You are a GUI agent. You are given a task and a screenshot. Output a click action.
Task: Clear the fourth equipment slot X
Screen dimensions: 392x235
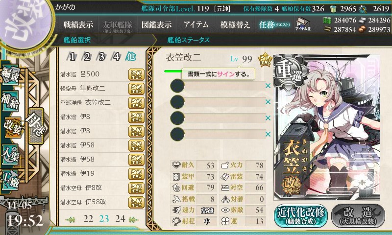pyautogui.click(x=268, y=134)
